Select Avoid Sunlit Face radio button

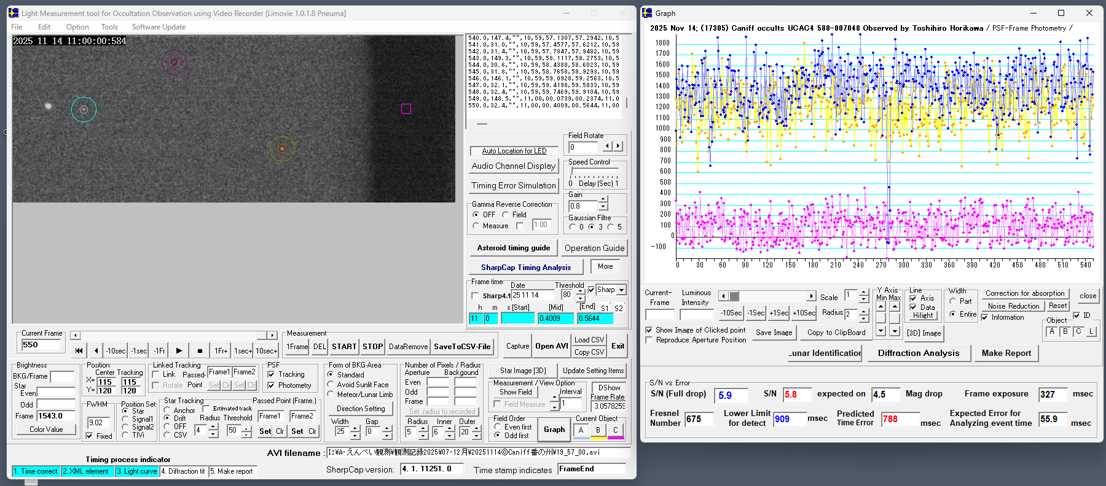pyautogui.click(x=331, y=385)
